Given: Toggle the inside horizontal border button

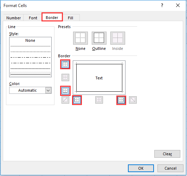Looking at the screenshot, I should (x=65, y=77).
